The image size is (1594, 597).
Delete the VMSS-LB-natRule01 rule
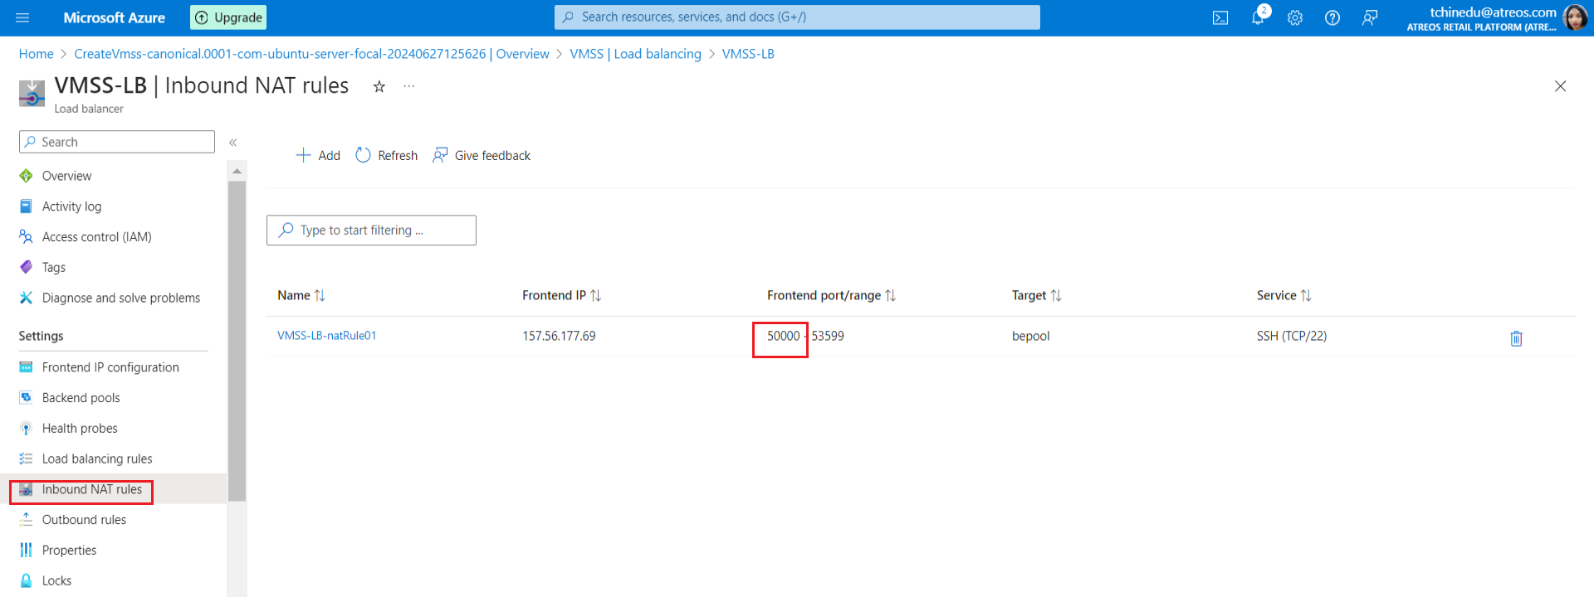[x=1516, y=338]
